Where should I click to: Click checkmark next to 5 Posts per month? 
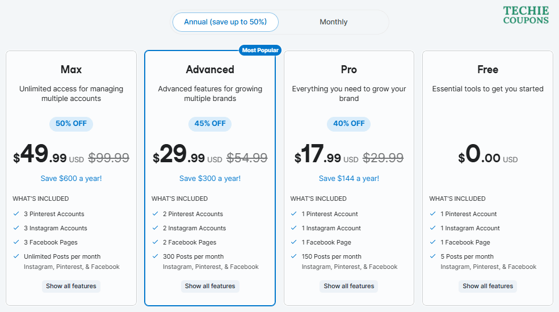point(432,256)
